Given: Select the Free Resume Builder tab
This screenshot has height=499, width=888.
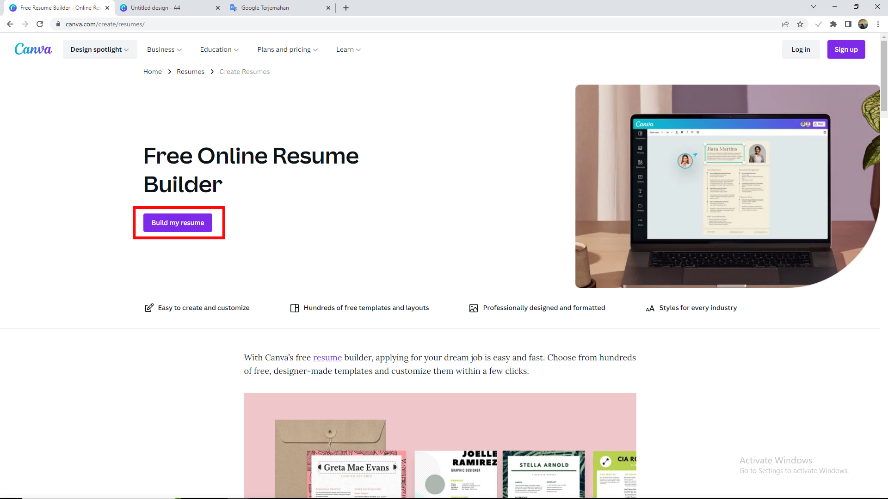Looking at the screenshot, I should 59,8.
